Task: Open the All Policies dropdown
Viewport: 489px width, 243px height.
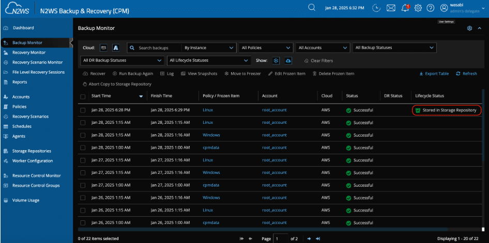Action: [x=266, y=48]
